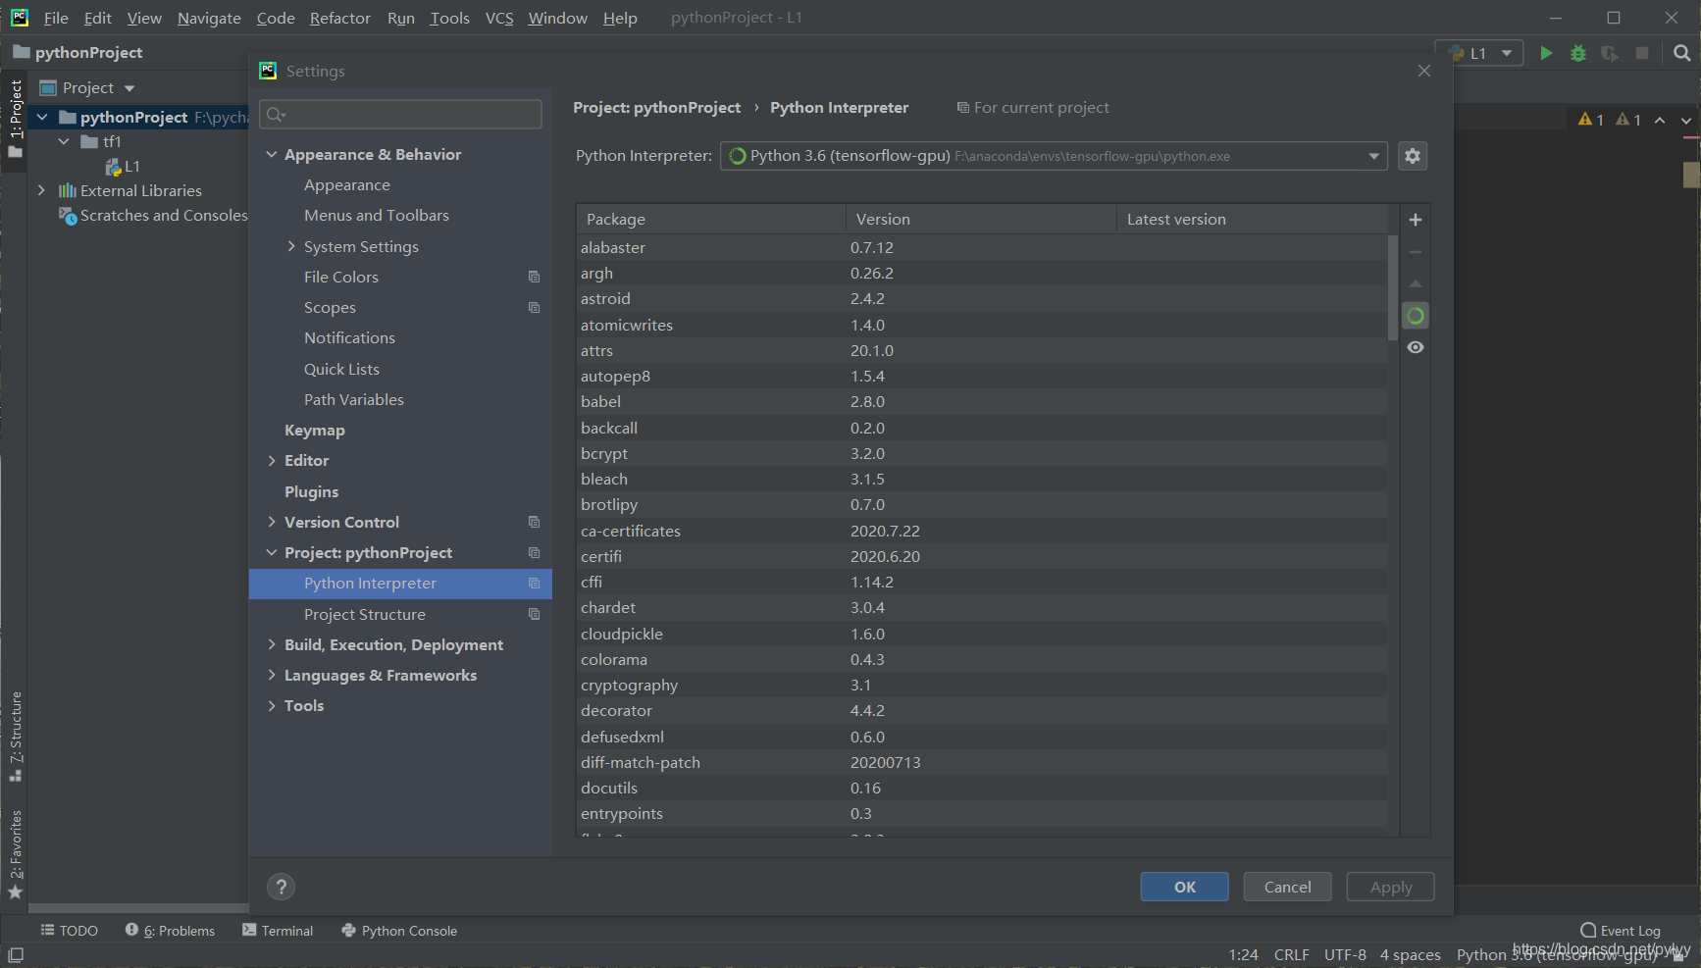Click the plus icon to install package
Screen dimensions: 1701x968
1416,220
